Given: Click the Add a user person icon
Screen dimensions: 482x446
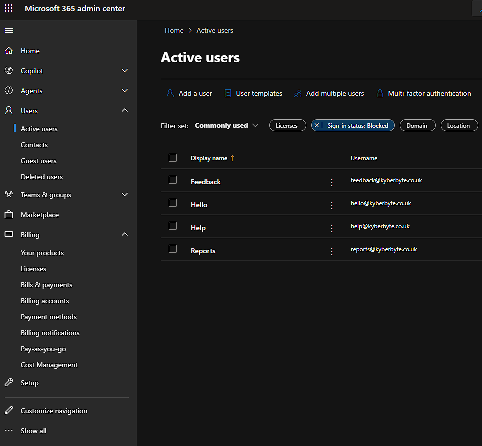Looking at the screenshot, I should [171, 93].
